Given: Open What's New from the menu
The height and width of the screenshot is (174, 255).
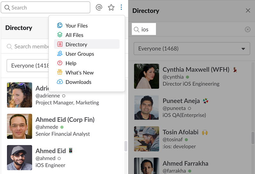Looking at the screenshot, I should tap(87, 73).
